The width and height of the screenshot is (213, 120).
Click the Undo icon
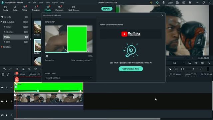coord(4,69)
